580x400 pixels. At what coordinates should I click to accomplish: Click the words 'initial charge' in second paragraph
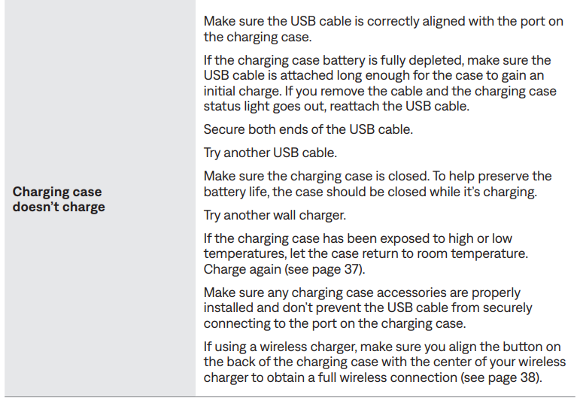pyautogui.click(x=242, y=91)
